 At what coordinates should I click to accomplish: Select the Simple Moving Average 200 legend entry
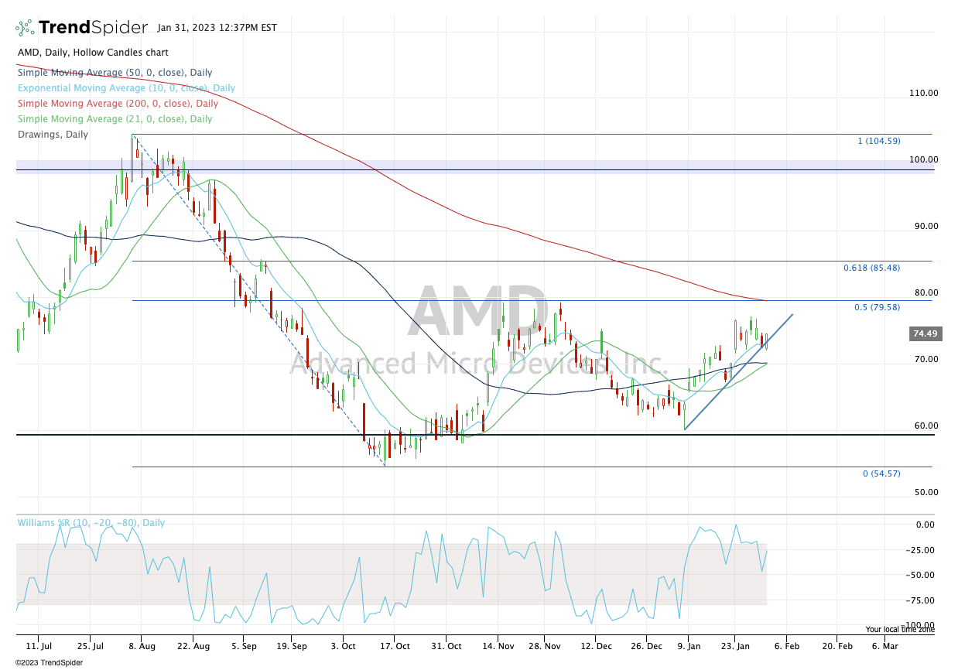click(118, 104)
